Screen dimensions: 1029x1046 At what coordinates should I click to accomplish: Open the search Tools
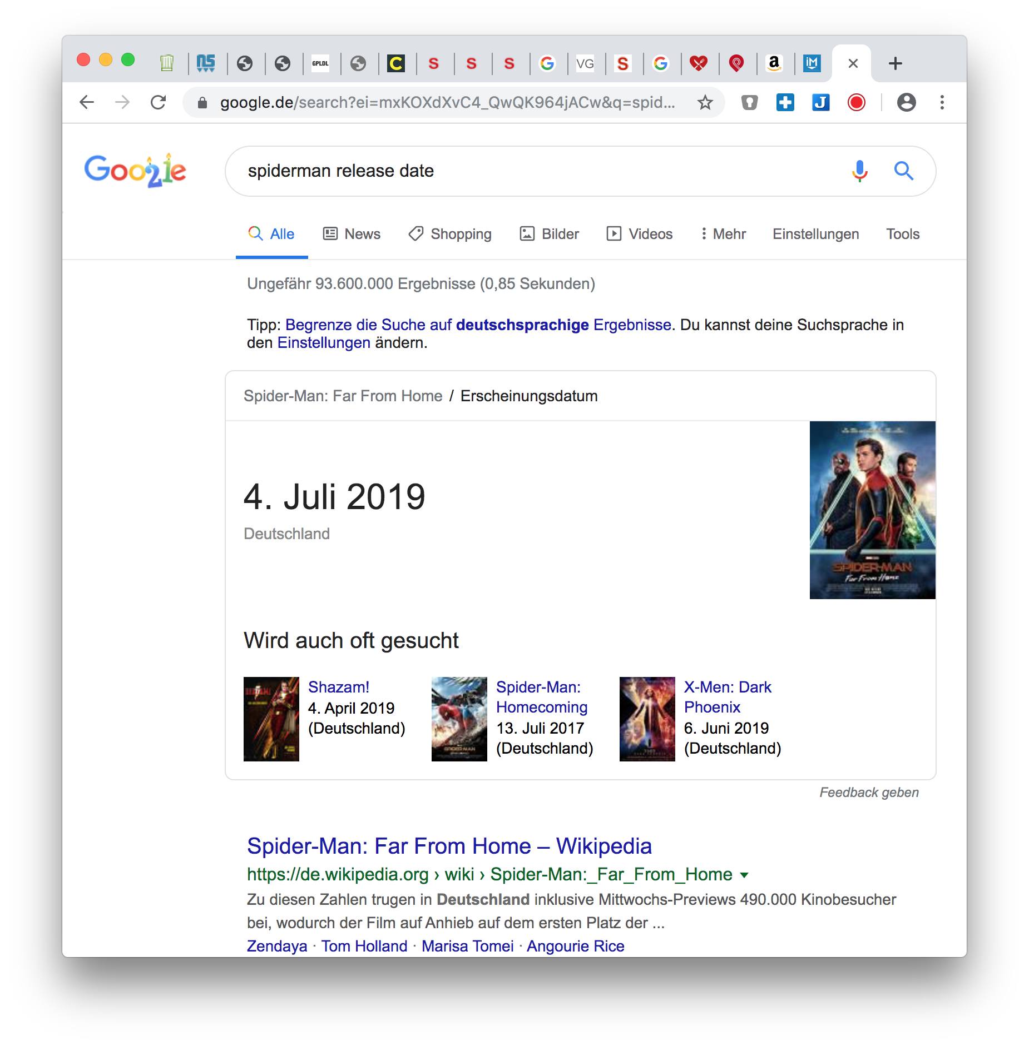(903, 234)
